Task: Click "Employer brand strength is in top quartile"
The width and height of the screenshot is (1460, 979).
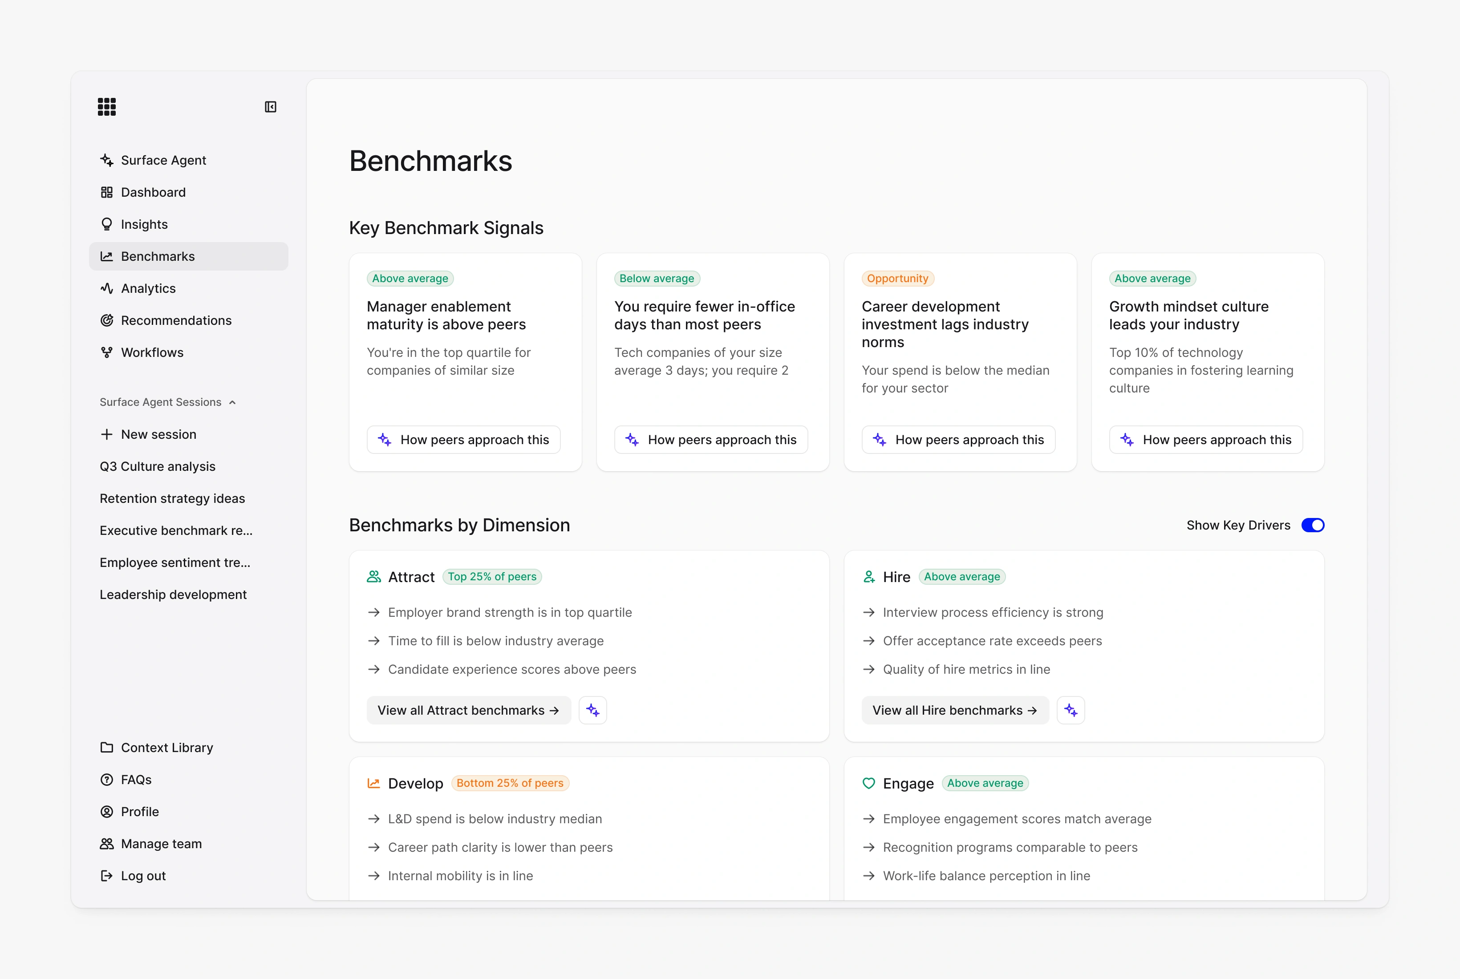Action: (510, 612)
